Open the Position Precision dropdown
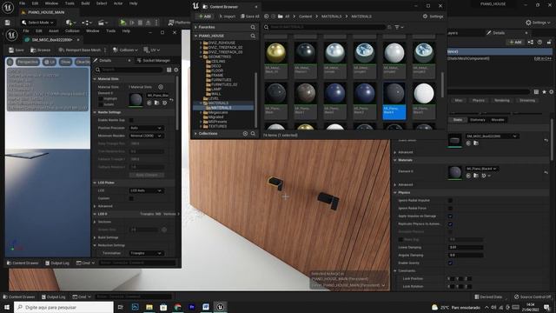This screenshot has width=556, height=313. 146,128
